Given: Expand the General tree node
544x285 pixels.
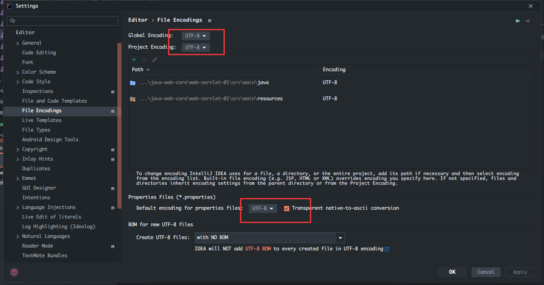Looking at the screenshot, I should (18, 43).
